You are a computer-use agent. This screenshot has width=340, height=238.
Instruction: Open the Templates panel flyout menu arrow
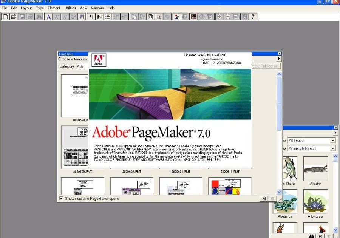[279, 59]
